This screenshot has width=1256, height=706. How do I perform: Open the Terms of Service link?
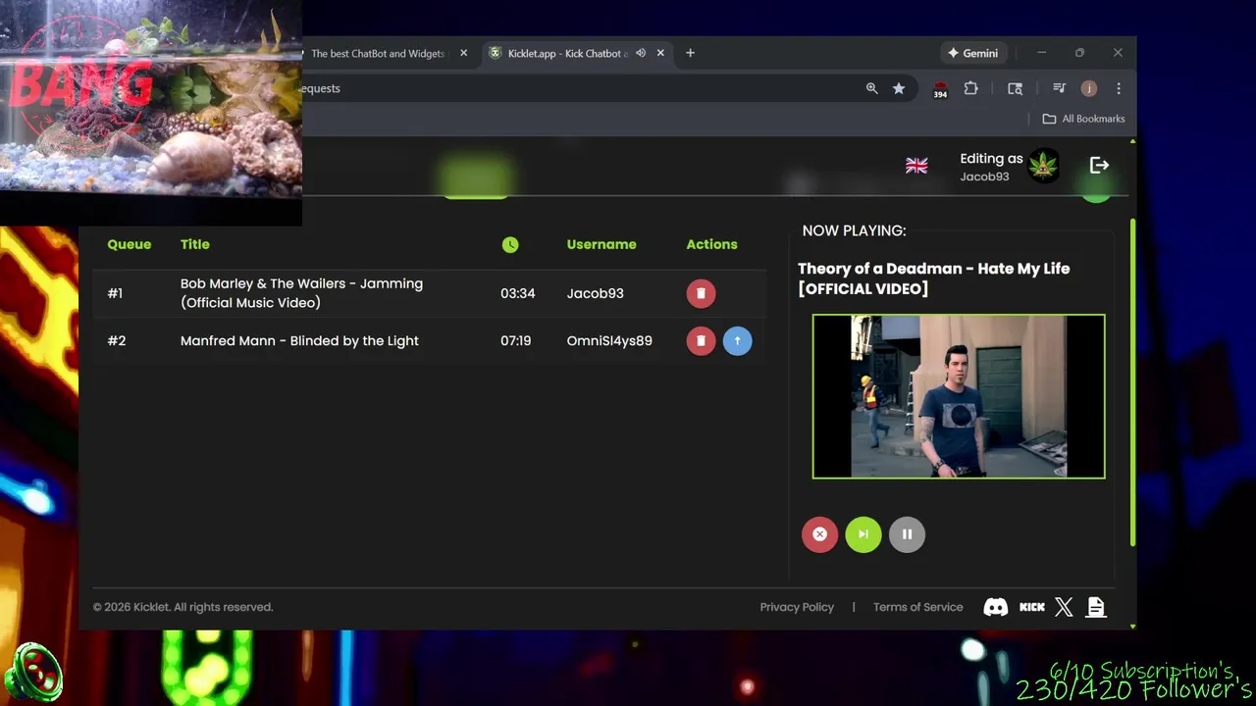point(917,607)
